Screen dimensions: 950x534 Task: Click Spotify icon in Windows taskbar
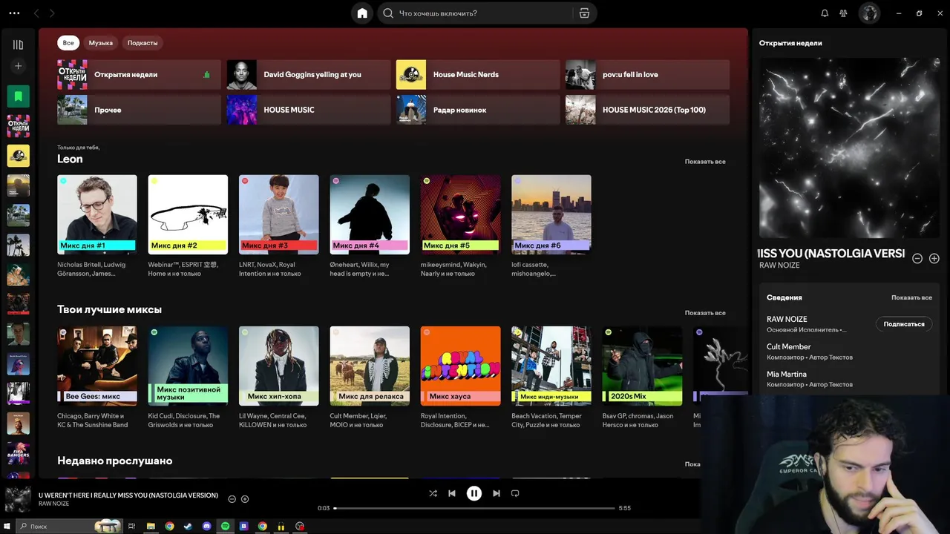pyautogui.click(x=225, y=527)
